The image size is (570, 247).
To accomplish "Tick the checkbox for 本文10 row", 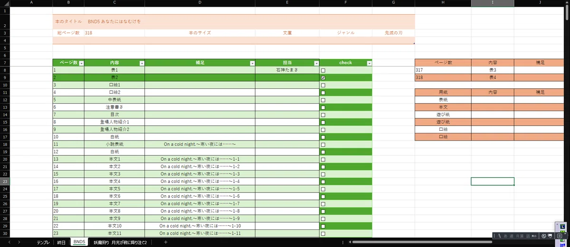I will (x=323, y=226).
